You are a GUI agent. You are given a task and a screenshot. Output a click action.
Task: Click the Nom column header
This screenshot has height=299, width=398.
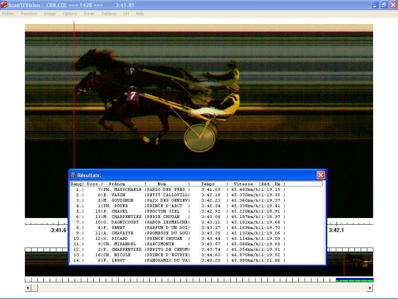(162, 184)
